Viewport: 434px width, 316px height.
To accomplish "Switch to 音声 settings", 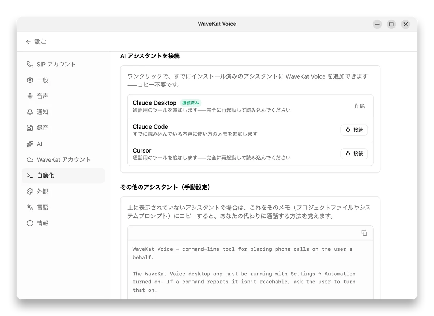I will (x=63, y=96).
